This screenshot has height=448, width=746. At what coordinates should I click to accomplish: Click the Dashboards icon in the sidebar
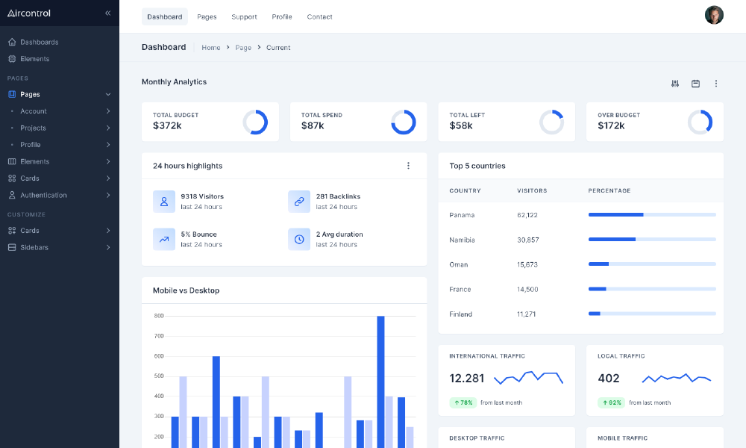coord(10,42)
